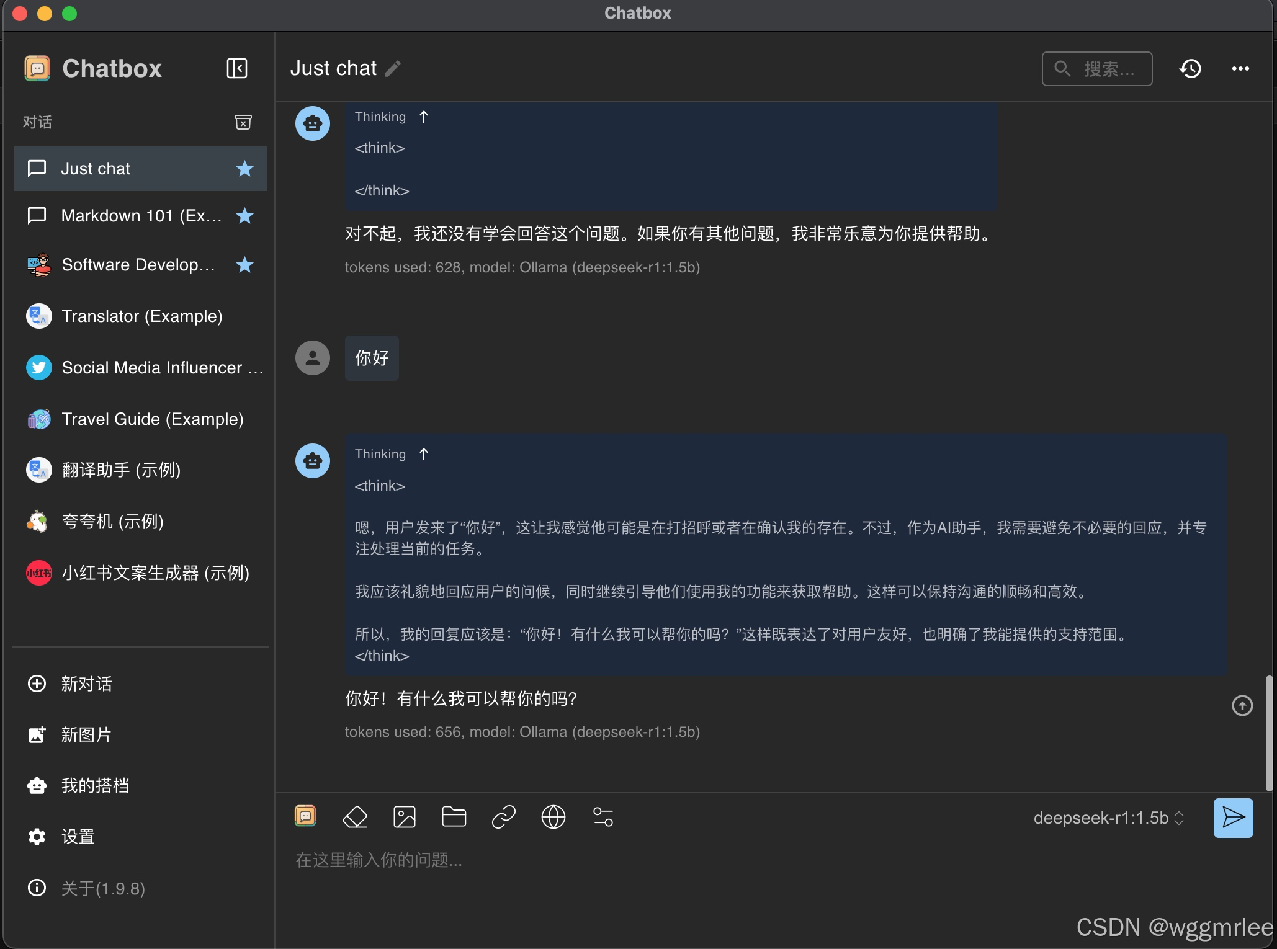1277x949 pixels.
Task: Open the deepseek-r1:1.5b model selector
Action: (x=1108, y=818)
